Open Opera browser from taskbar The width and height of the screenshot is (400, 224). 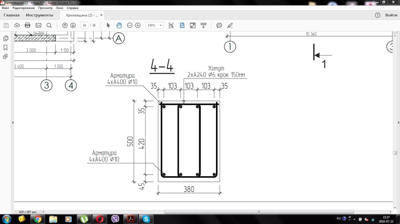(x=100, y=219)
